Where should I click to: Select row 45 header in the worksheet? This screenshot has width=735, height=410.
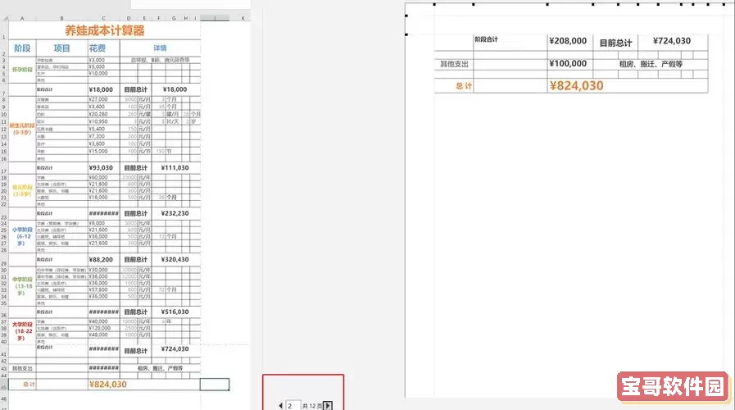pos(4,385)
